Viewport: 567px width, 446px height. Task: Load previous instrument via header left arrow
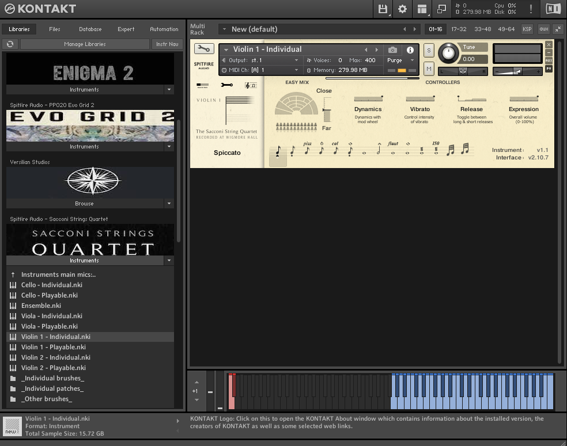point(366,50)
